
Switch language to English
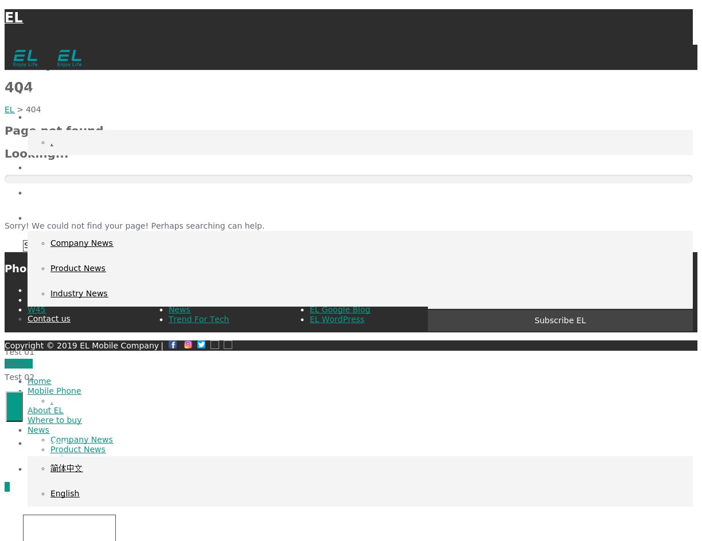(x=65, y=493)
